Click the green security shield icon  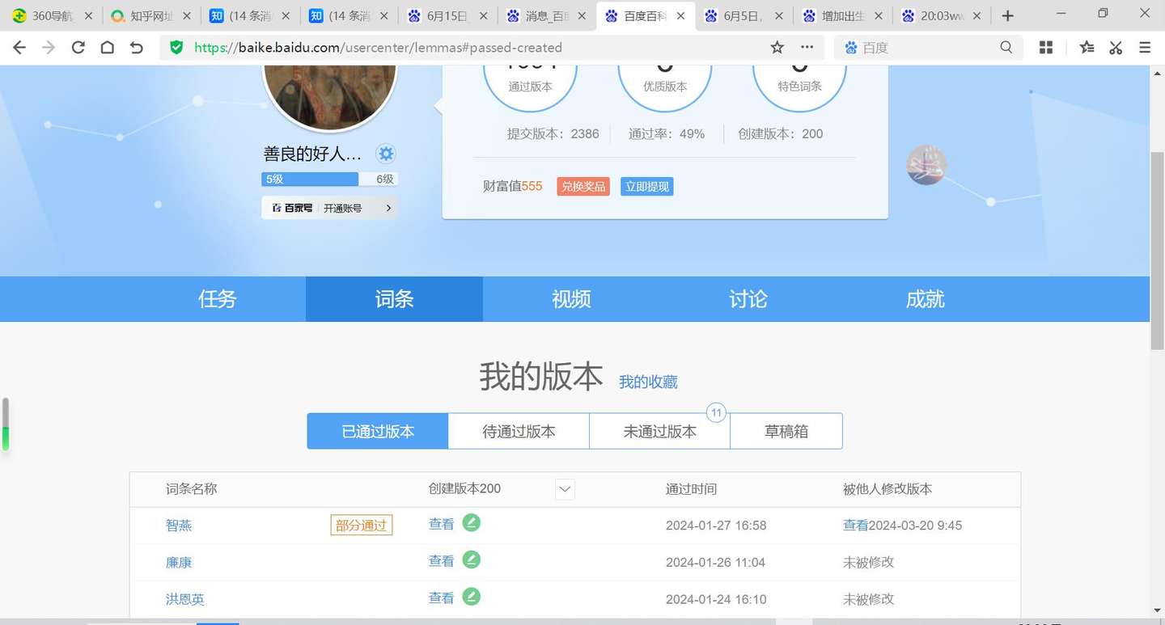[x=176, y=48]
